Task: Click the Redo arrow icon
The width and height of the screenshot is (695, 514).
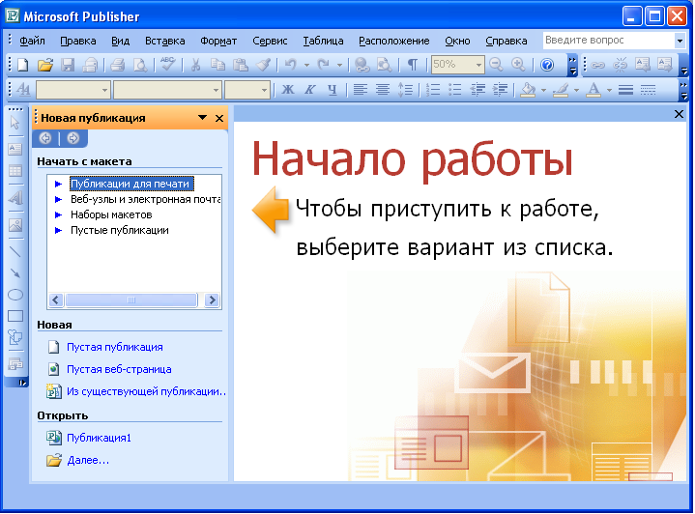Action: pos(324,65)
